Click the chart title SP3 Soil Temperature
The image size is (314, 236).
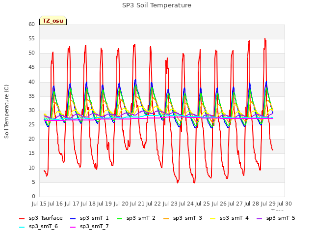coord(157,5)
